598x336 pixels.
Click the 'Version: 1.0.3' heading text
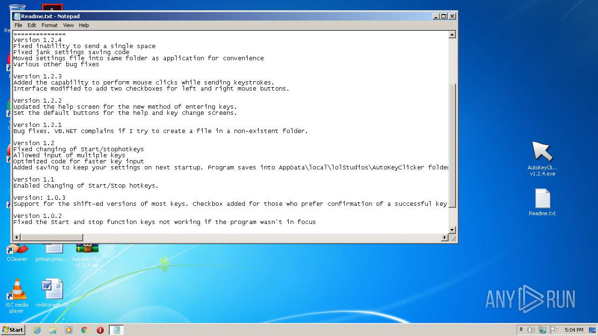[39, 198]
